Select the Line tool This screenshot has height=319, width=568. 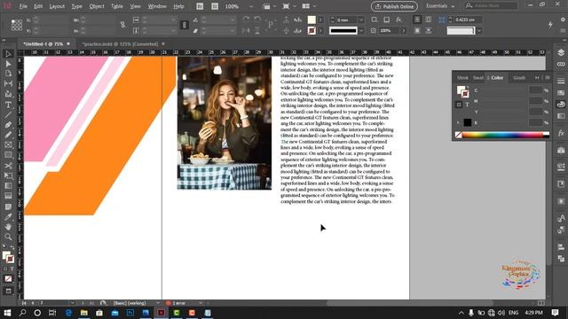point(8,114)
